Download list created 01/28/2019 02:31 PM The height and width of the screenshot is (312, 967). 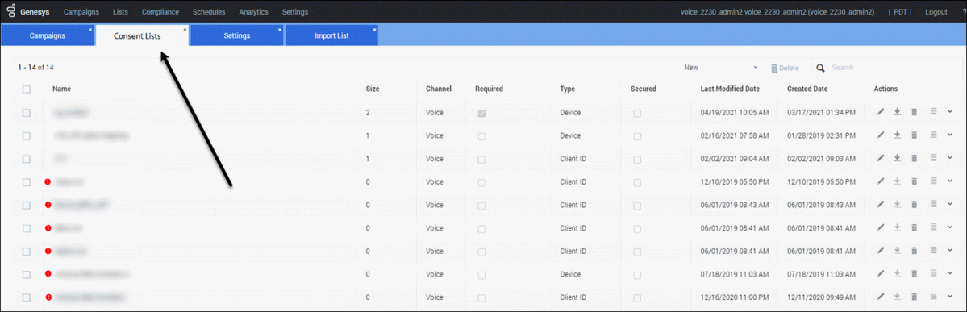click(x=898, y=135)
